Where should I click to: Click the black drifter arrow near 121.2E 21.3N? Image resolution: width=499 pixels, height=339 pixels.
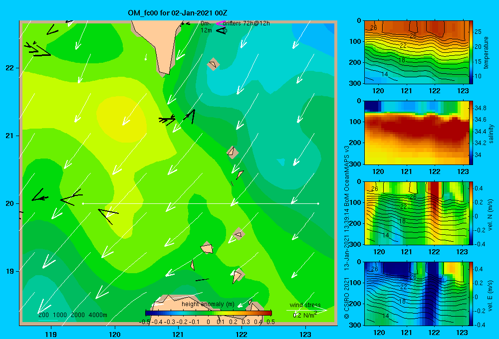[x=189, y=116]
